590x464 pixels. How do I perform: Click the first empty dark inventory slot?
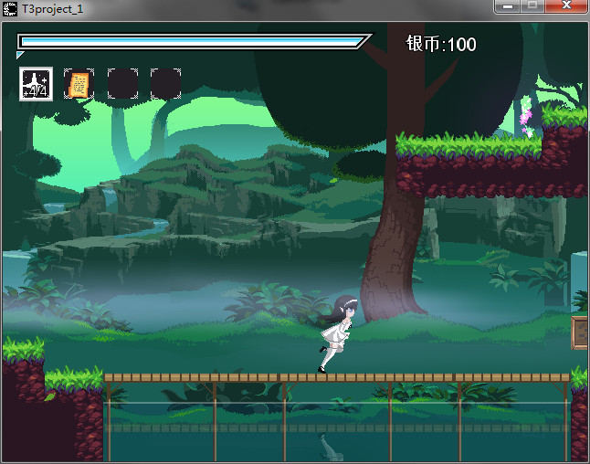click(122, 84)
